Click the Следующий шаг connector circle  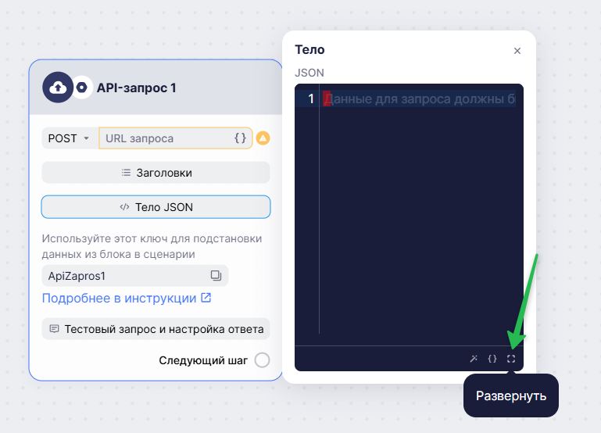tap(262, 360)
